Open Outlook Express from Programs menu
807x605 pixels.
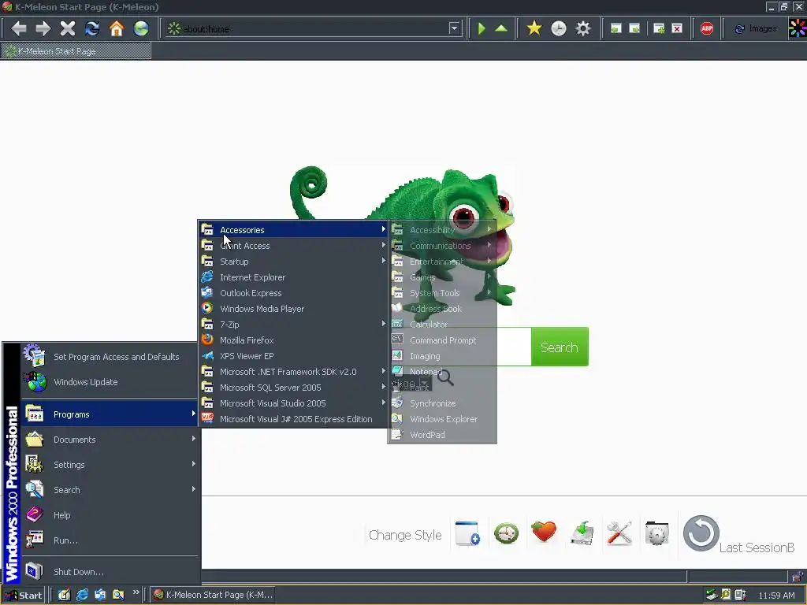coord(293,293)
